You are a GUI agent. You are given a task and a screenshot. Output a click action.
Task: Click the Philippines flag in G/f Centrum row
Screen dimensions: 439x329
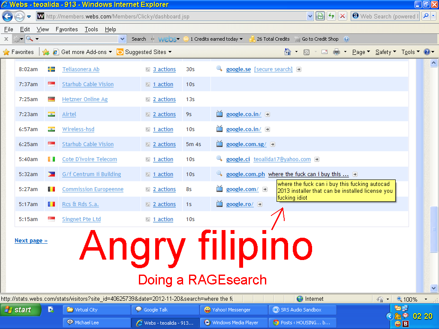pos(51,174)
